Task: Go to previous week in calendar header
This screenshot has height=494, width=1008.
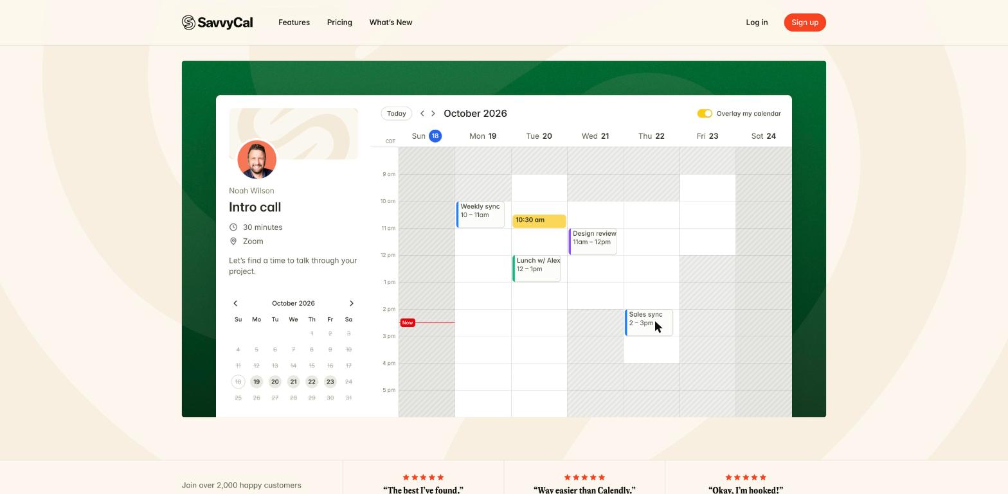Action: (x=422, y=113)
